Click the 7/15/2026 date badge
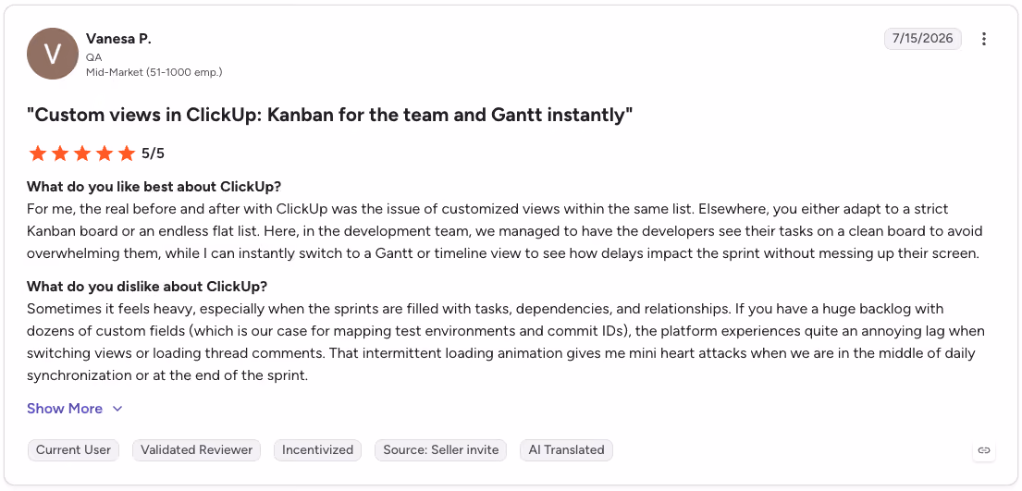Viewport: 1022px width, 491px height. coord(922,39)
